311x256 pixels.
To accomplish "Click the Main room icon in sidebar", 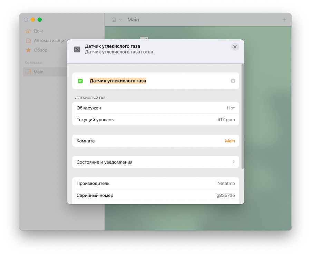I will [28, 72].
